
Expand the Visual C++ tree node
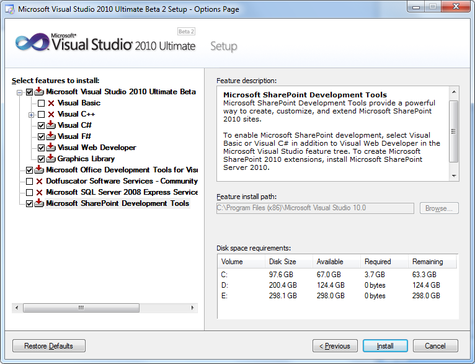point(31,115)
